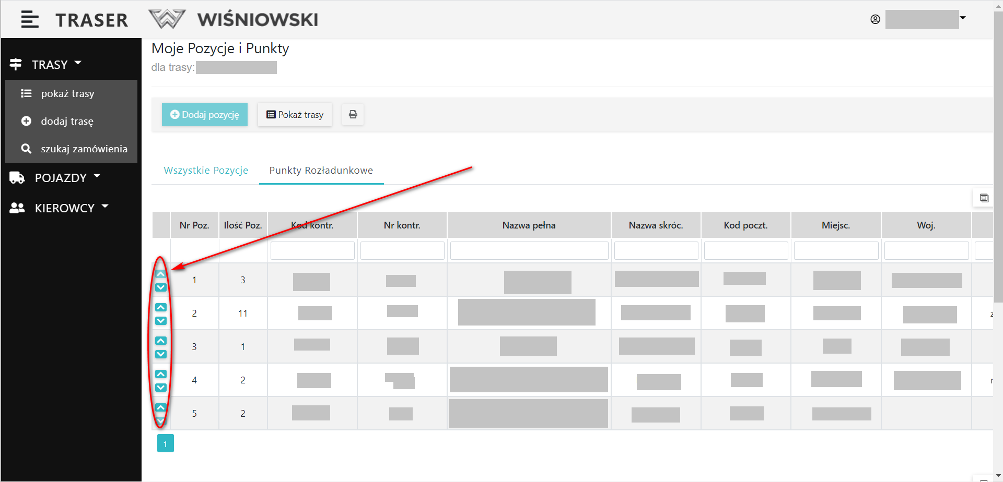Switch to Wszystkie Pozycje tab
The height and width of the screenshot is (482, 1003).
tap(206, 171)
